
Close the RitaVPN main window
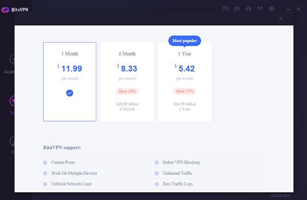[x=298, y=9]
